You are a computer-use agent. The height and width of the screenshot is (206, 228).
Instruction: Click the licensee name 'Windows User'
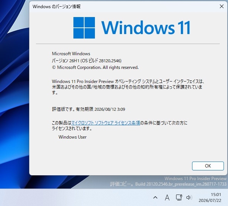pos(73,137)
